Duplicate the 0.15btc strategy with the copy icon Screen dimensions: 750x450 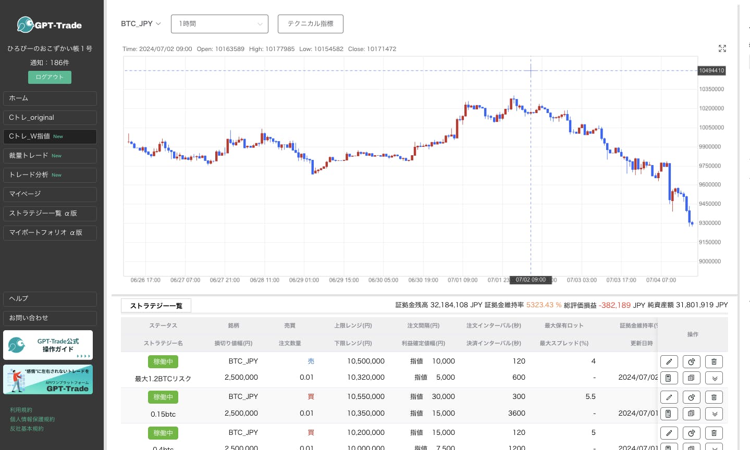(x=691, y=414)
